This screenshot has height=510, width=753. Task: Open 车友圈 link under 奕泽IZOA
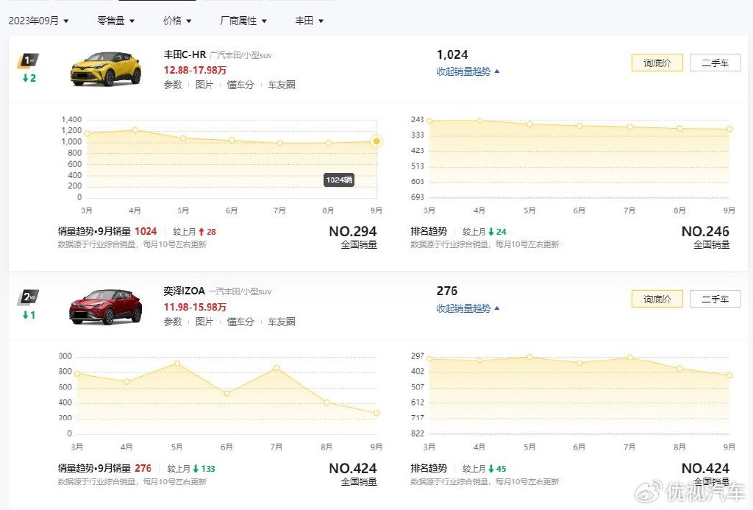click(x=282, y=322)
